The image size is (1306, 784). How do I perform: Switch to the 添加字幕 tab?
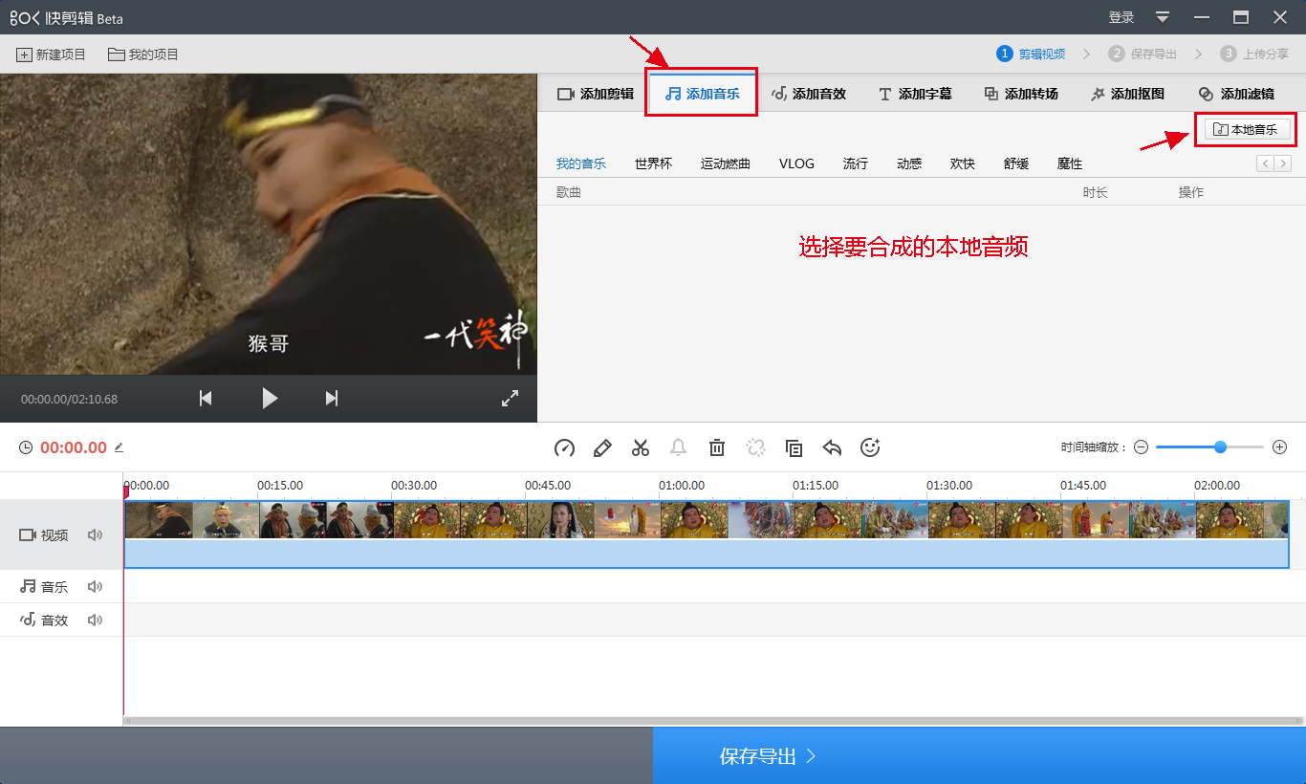(x=915, y=94)
